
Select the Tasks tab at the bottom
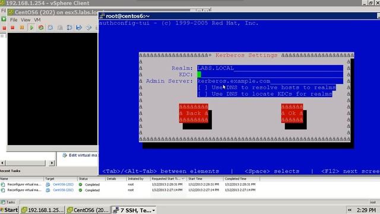(x=8, y=202)
